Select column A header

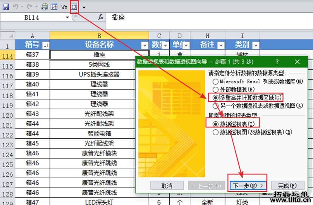[x=32, y=35]
